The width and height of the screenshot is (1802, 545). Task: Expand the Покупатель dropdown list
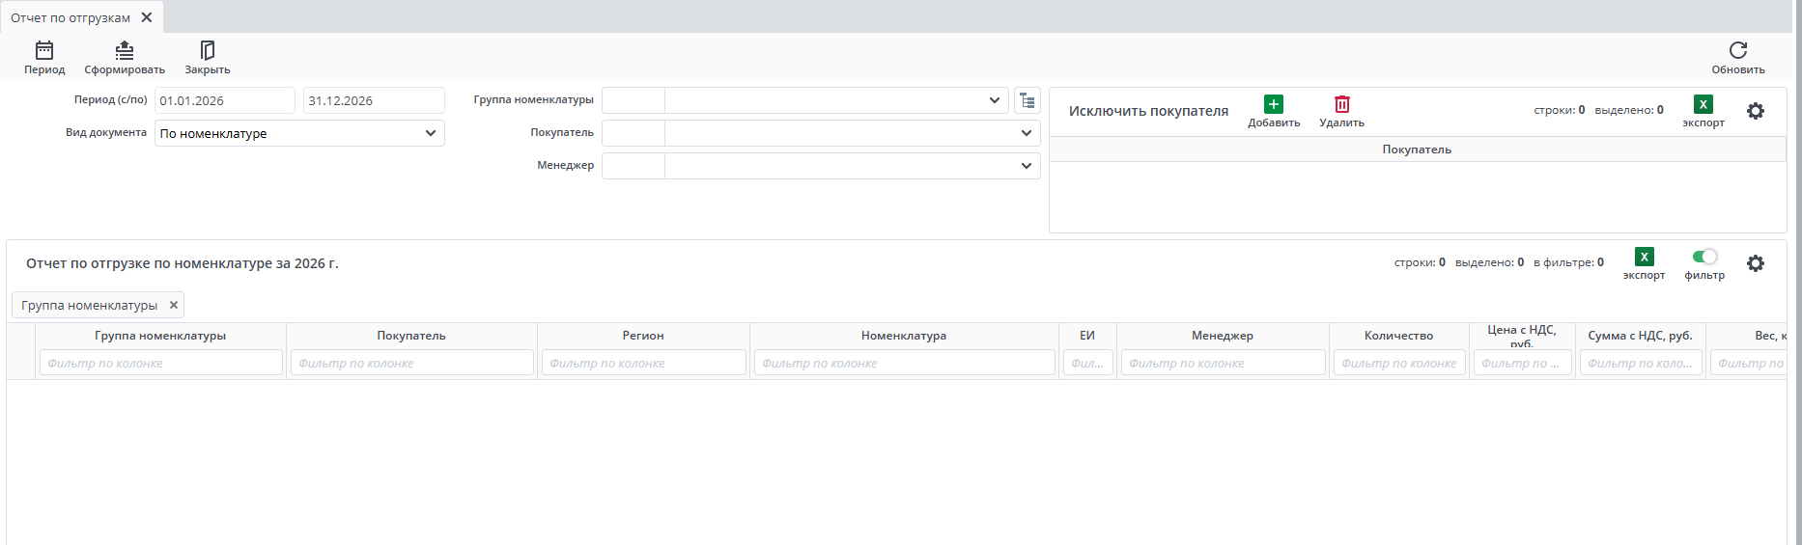tap(1027, 133)
